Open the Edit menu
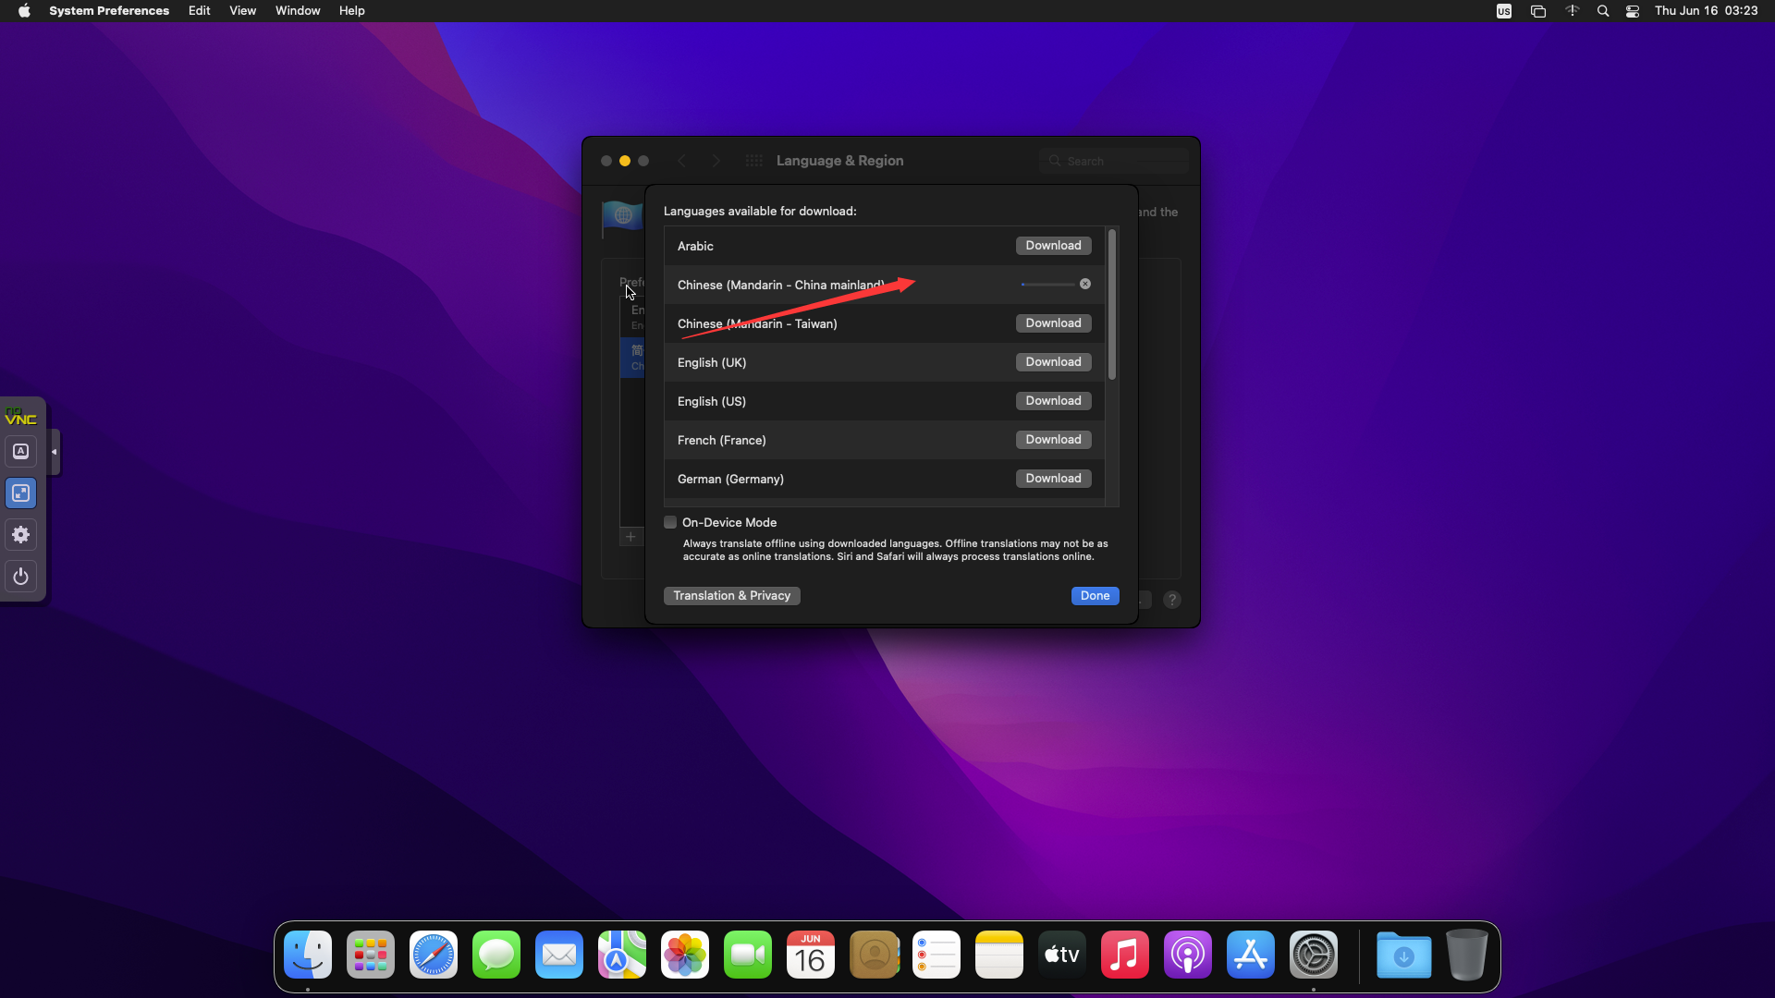This screenshot has width=1775, height=998. pyautogui.click(x=200, y=11)
